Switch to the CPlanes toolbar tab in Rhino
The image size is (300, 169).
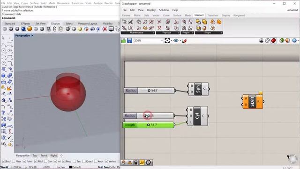pyautogui.click(x=25, y=23)
